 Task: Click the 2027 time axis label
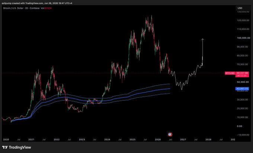[183, 140]
